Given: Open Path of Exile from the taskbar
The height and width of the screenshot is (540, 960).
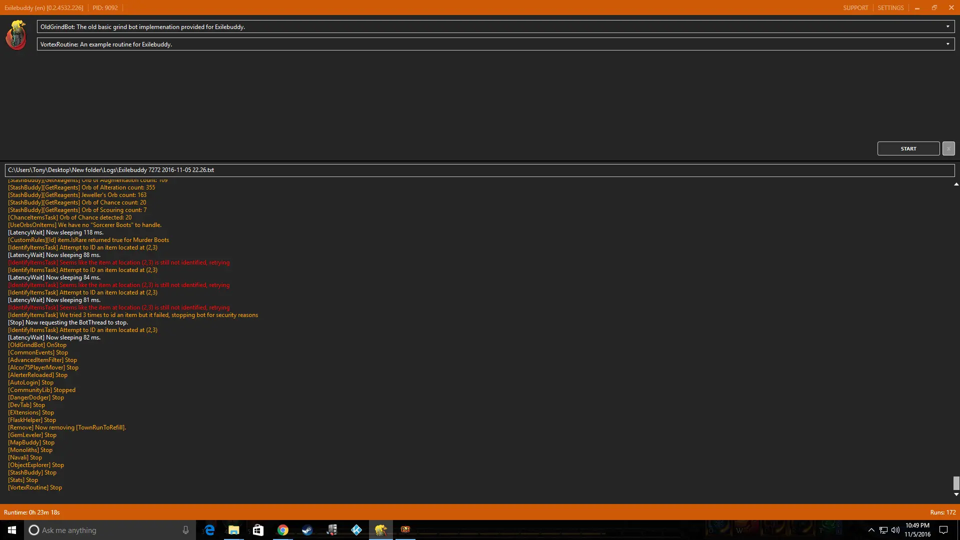Looking at the screenshot, I should coord(405,530).
